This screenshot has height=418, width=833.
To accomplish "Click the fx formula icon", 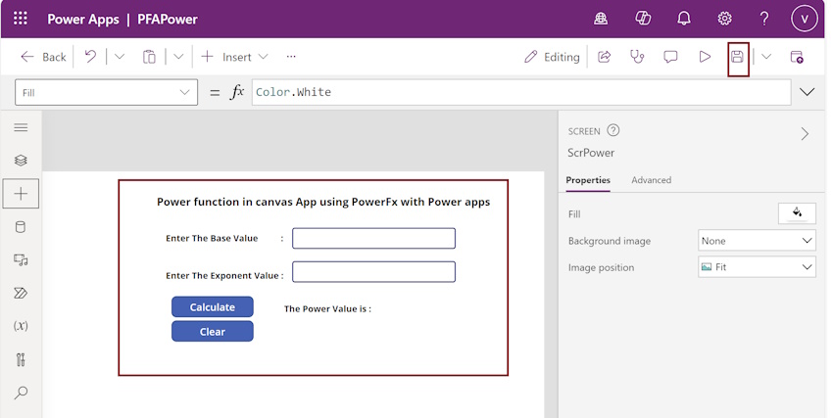I will tap(237, 92).
